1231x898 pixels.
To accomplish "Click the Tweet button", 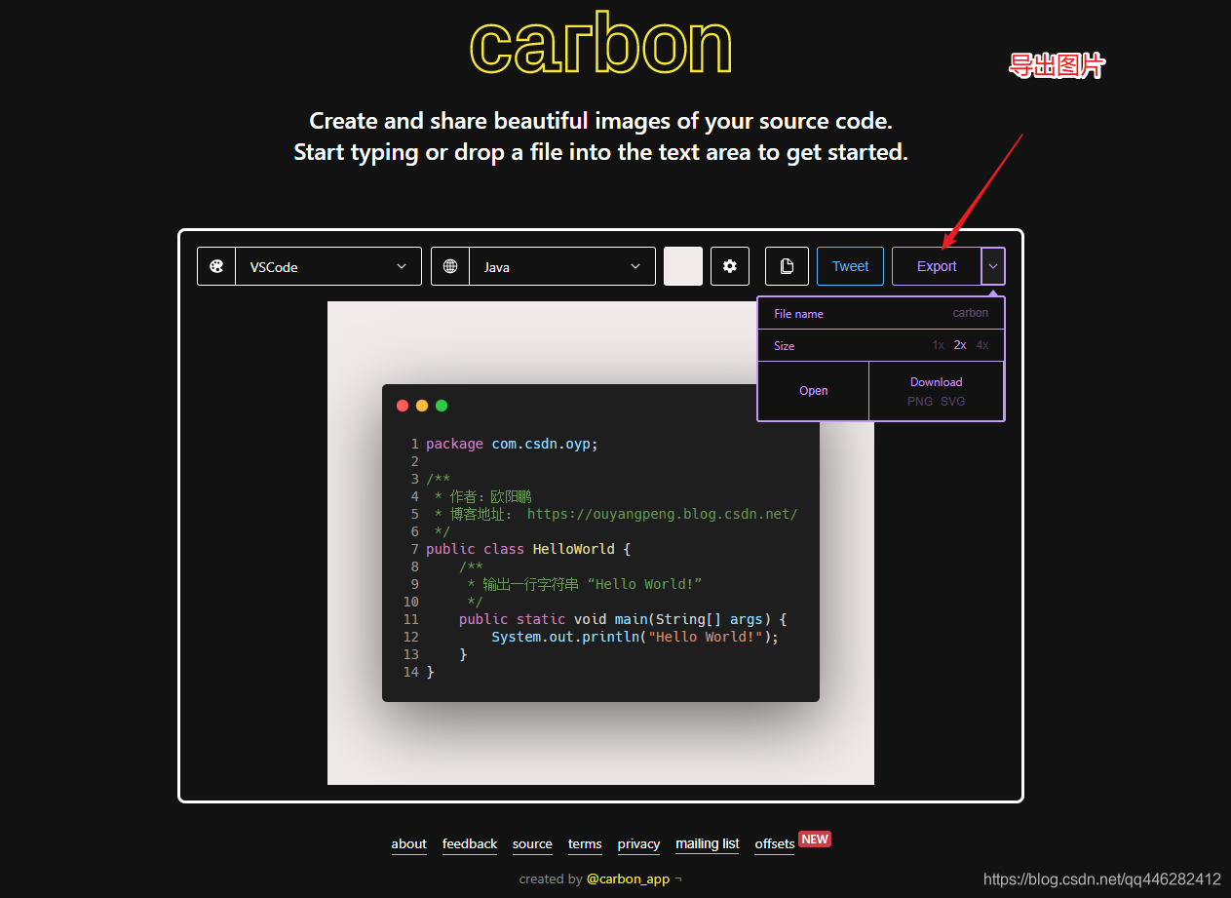I will [850, 266].
